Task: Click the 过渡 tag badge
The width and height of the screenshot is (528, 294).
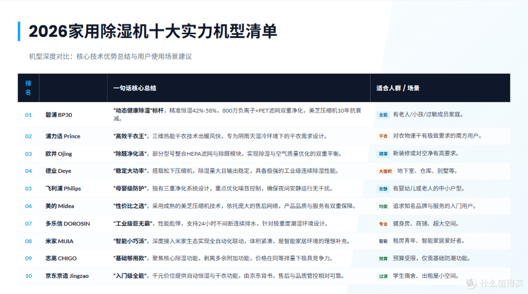Action: [383, 276]
